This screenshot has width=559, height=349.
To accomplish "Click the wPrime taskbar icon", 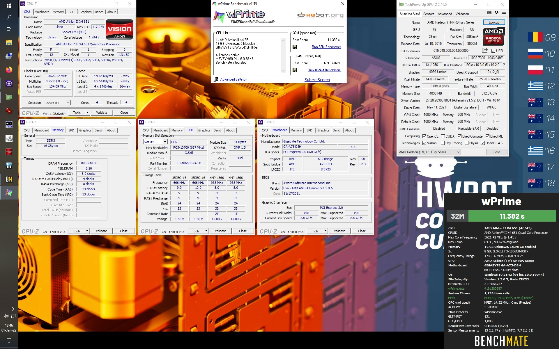I will (x=9, y=193).
